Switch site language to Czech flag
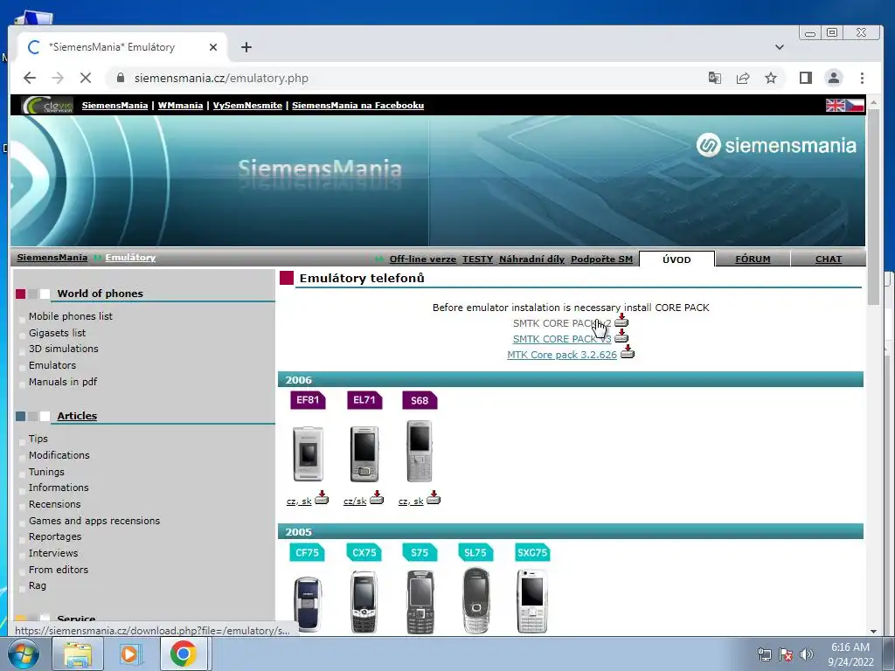 855,106
